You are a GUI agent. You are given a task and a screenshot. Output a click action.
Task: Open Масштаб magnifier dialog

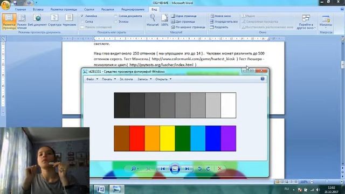pos(153,20)
